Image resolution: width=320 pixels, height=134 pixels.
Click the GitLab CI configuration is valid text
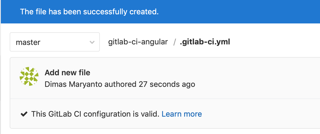point(95,114)
